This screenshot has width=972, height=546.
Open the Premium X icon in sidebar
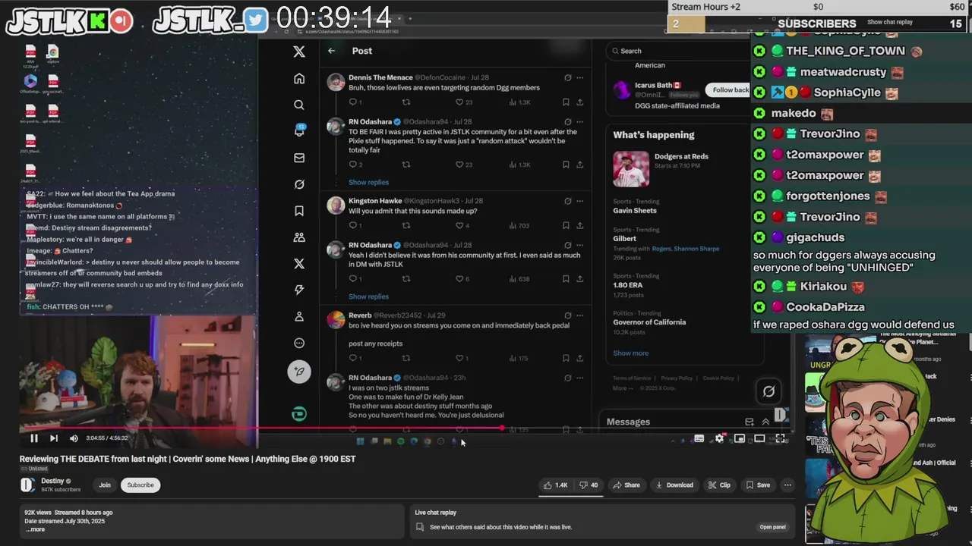pyautogui.click(x=299, y=264)
